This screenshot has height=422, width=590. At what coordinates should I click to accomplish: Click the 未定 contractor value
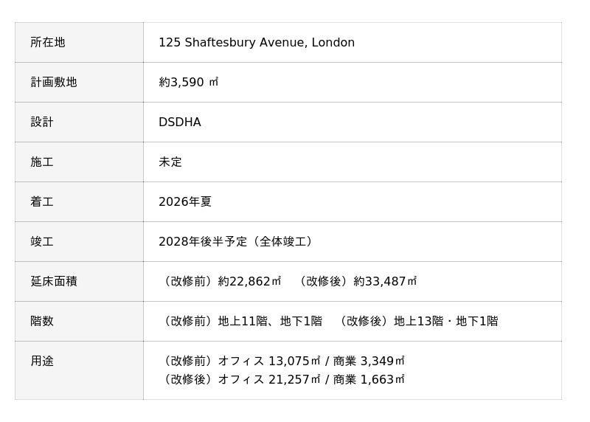pyautogui.click(x=170, y=162)
